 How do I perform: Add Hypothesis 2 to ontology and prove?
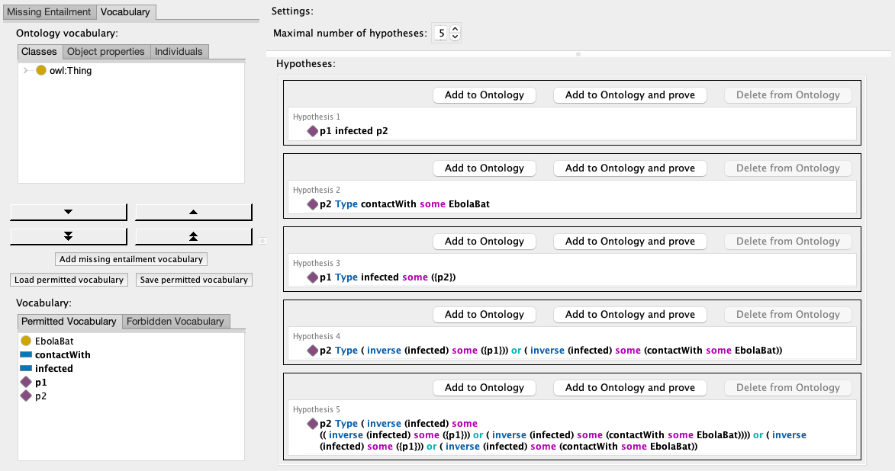pos(629,168)
